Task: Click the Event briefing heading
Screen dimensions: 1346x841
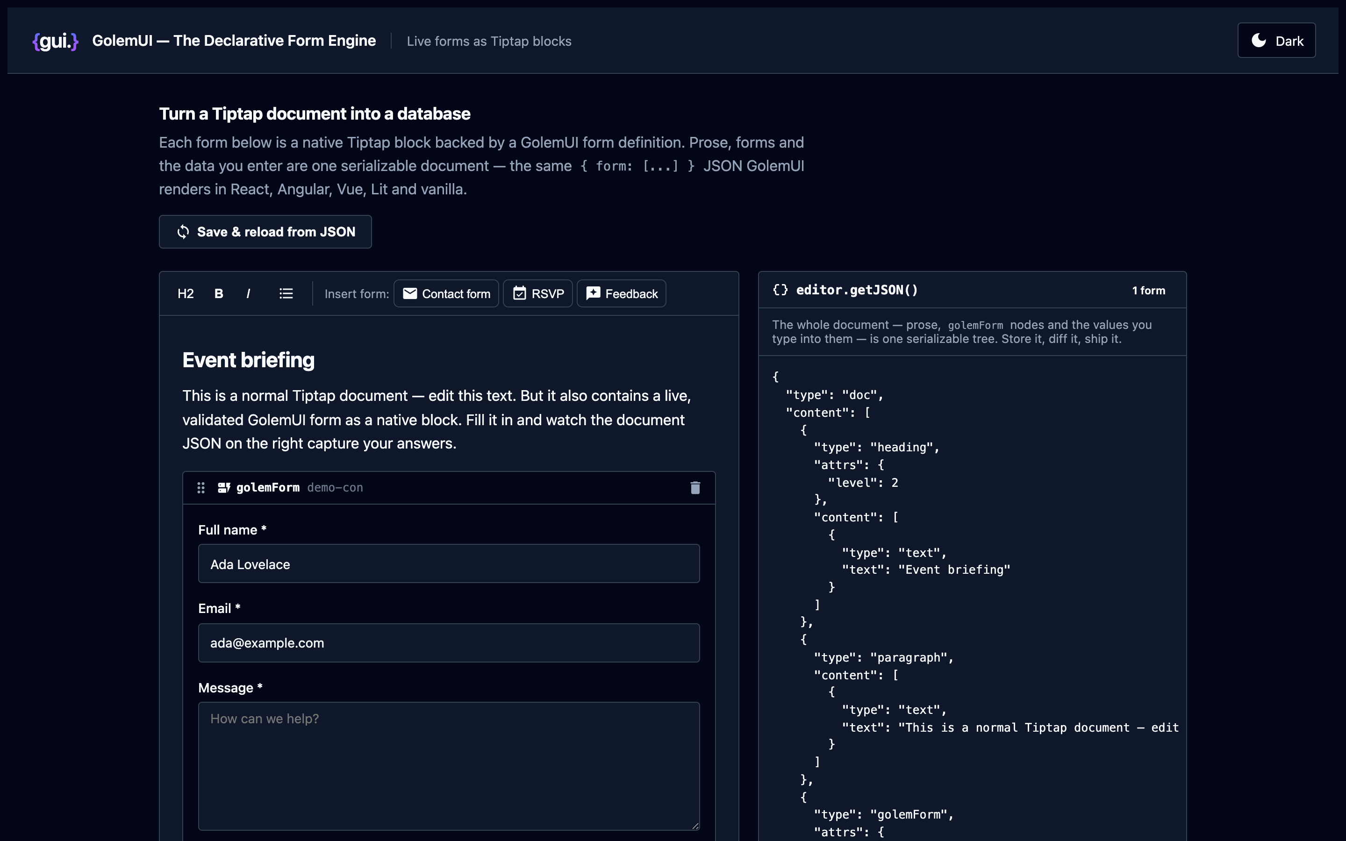Action: (x=249, y=360)
